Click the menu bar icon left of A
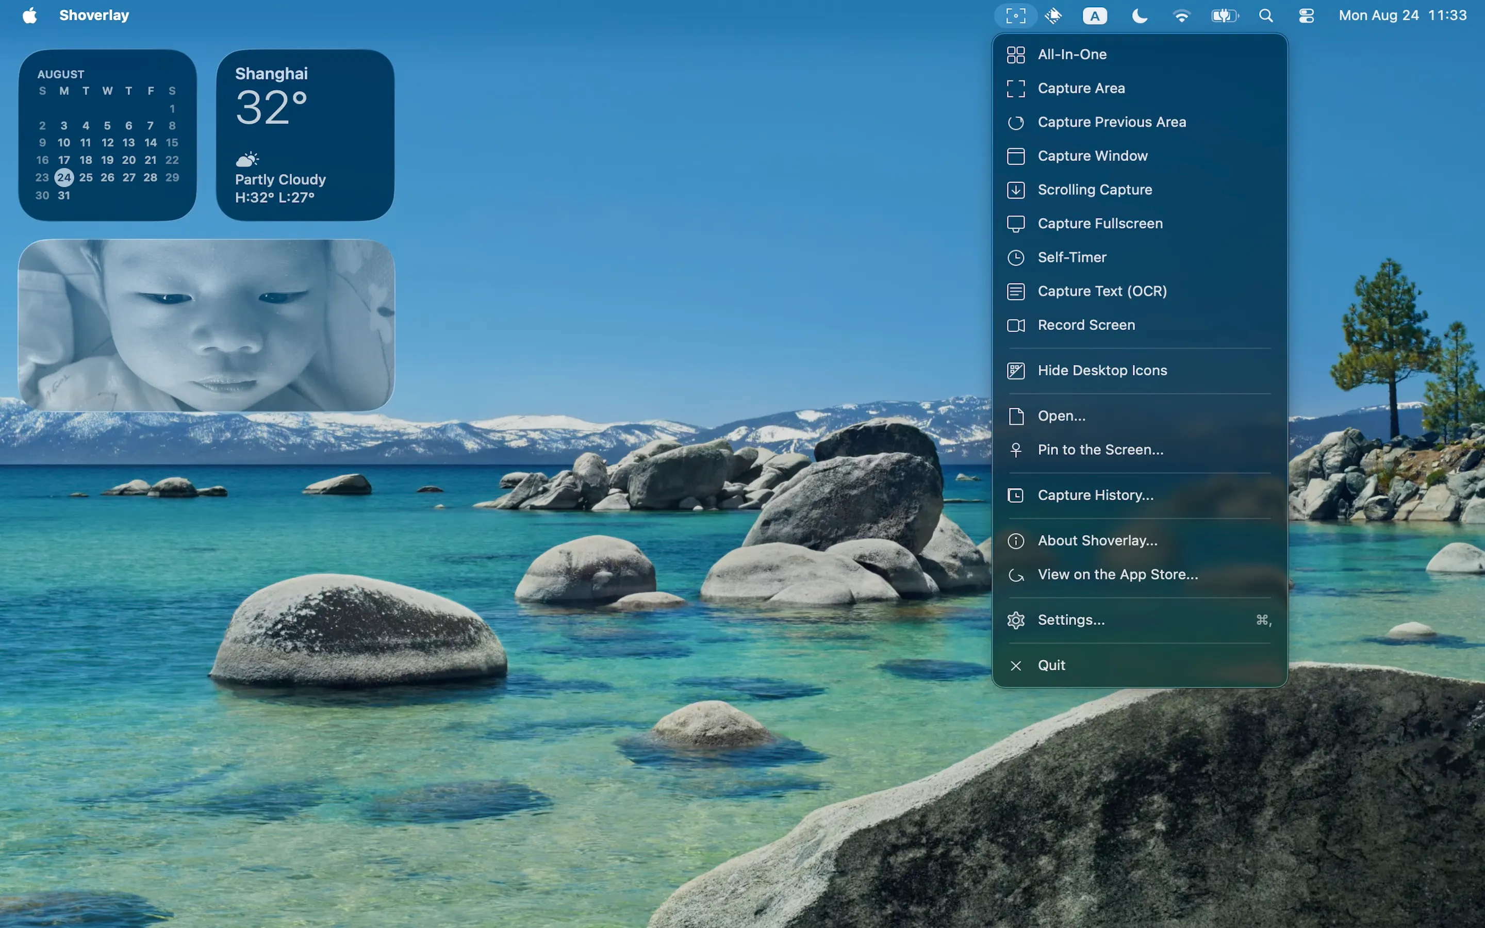This screenshot has width=1485, height=928. click(1053, 15)
